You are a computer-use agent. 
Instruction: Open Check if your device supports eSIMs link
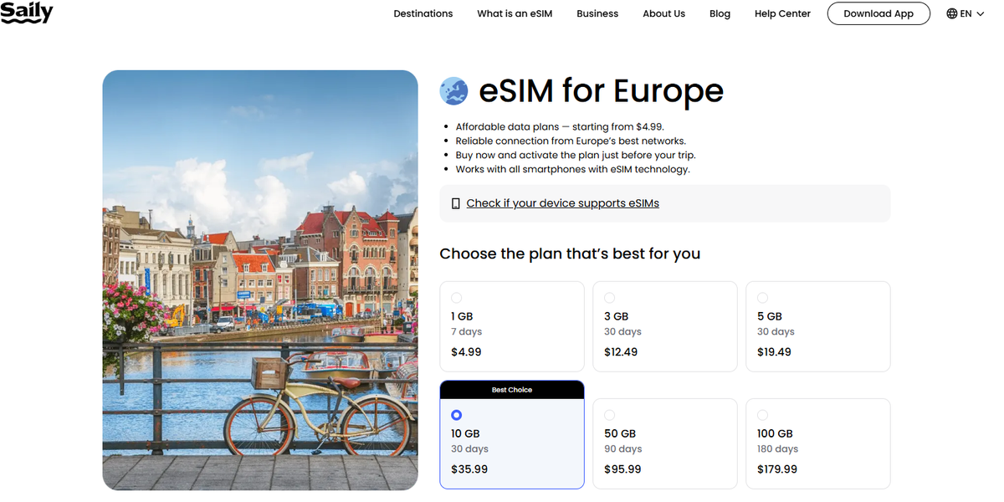(x=563, y=202)
